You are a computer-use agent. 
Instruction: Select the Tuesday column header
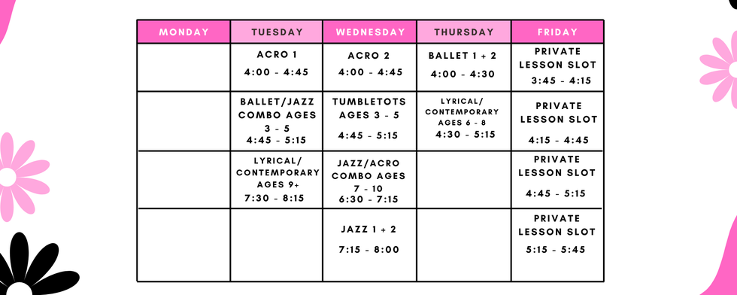277,32
